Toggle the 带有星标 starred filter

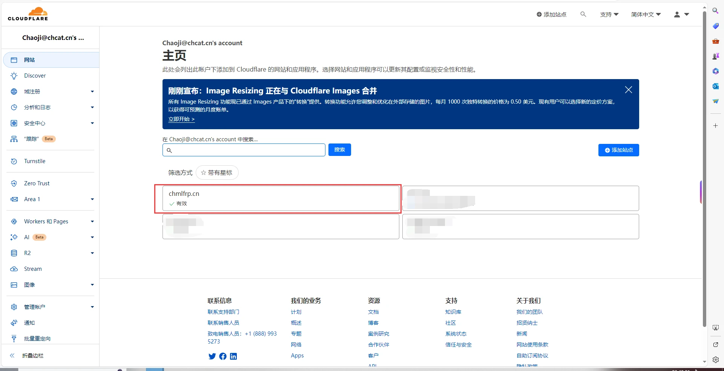(x=216, y=173)
